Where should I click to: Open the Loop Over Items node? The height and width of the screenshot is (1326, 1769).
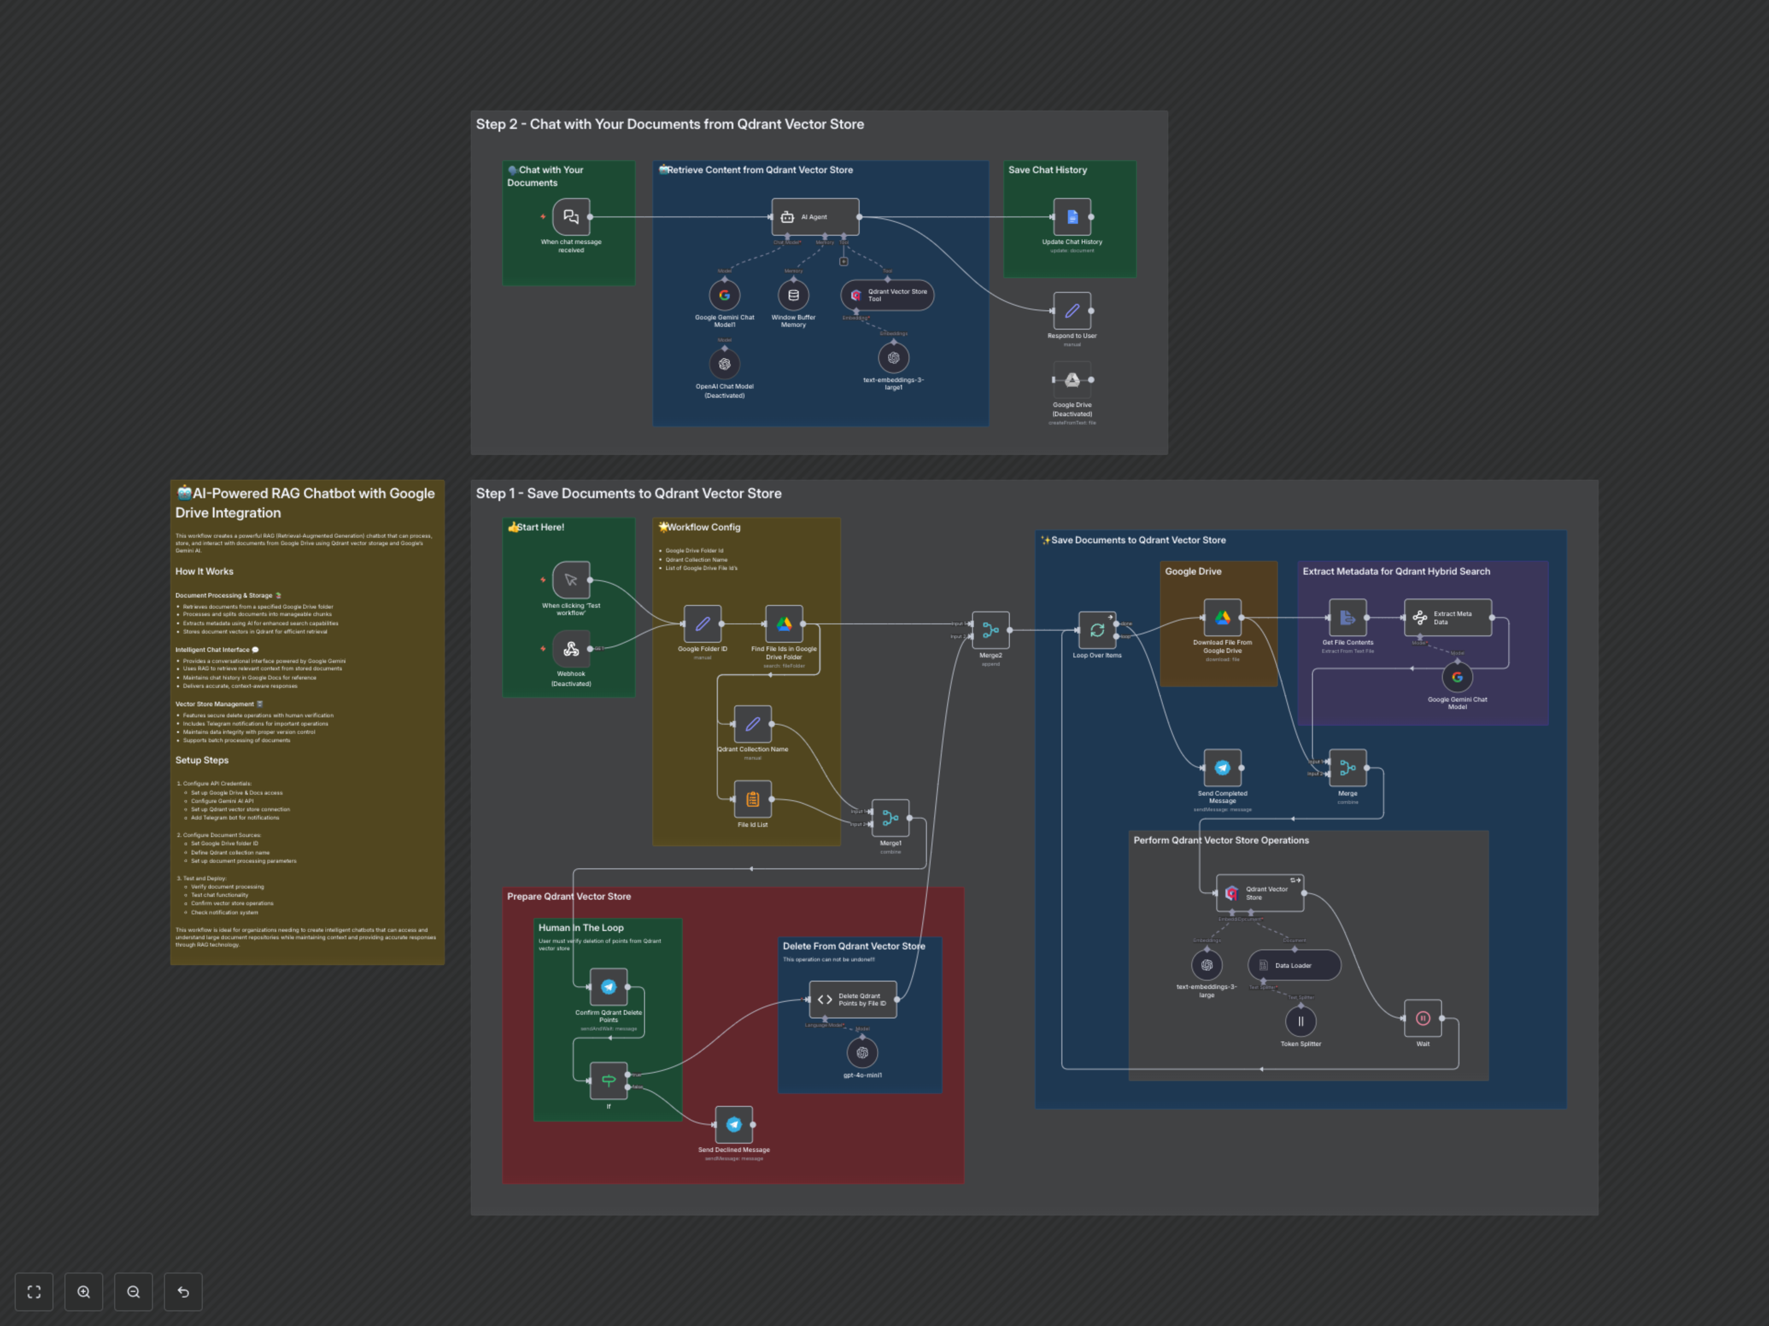(1096, 630)
